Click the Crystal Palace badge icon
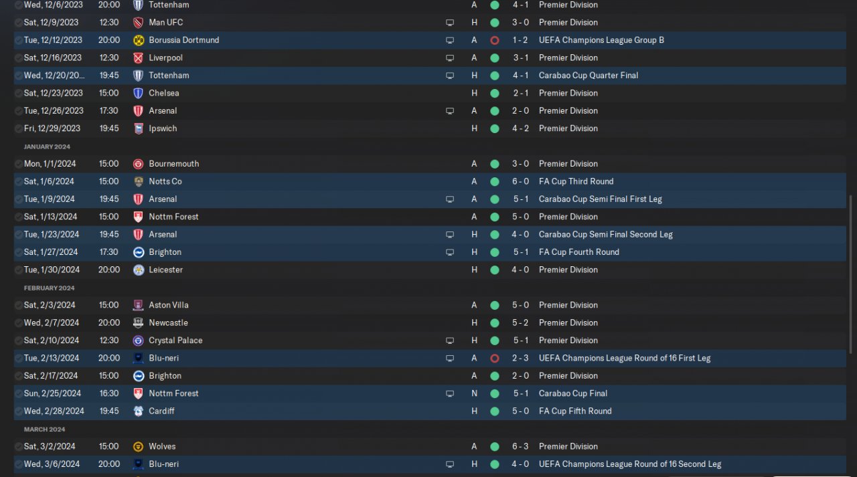Screen dimensions: 857x477 click(x=139, y=341)
